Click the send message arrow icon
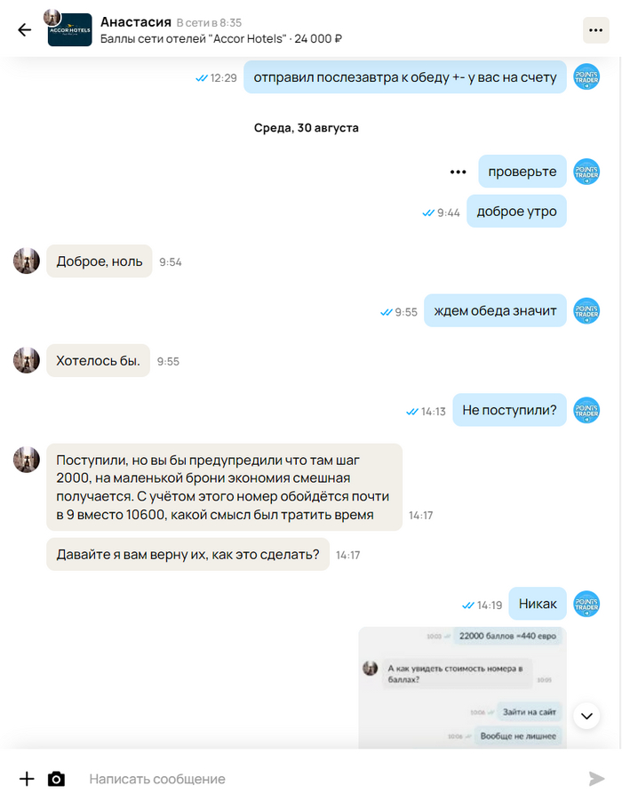622x802 pixels. (596, 779)
